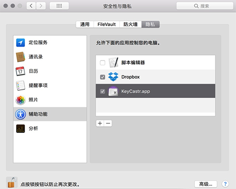Click the yellow minimize window button

tap(13, 6)
